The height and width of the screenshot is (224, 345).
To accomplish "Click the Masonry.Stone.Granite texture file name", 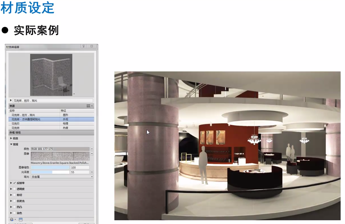I will coord(60,163).
